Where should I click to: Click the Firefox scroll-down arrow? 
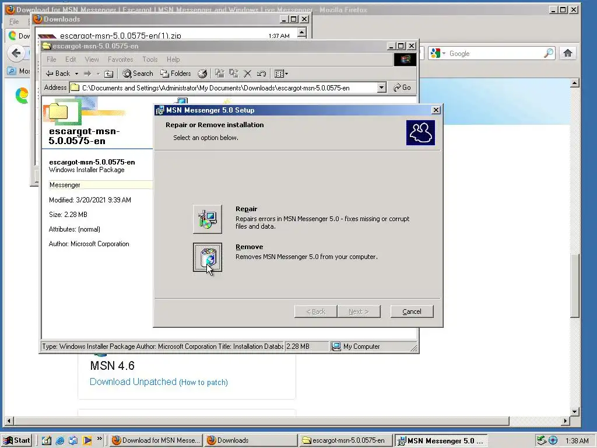(574, 412)
